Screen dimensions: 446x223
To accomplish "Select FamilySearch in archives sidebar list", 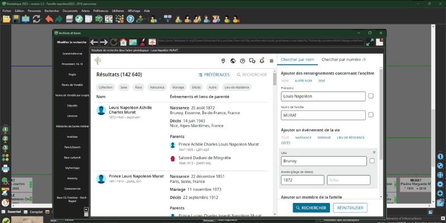I will pos(72,147).
